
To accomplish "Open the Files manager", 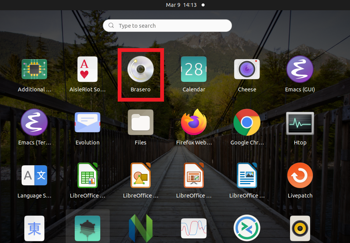I will (x=140, y=122).
